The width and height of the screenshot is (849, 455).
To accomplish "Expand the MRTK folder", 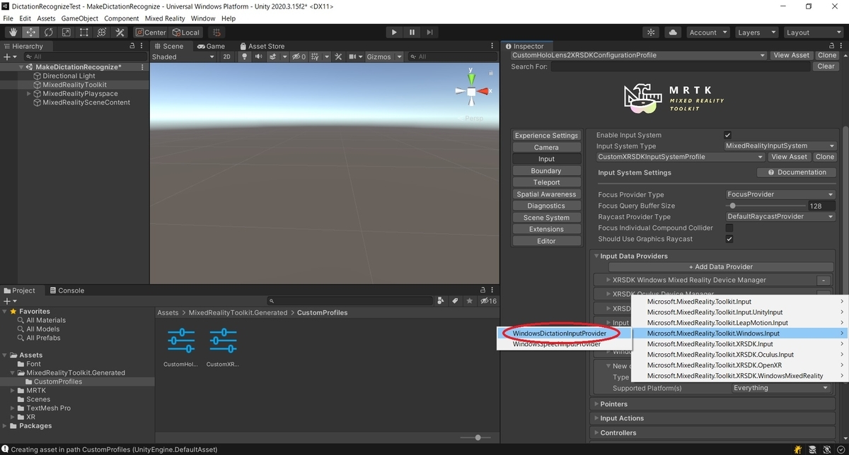I will [x=13, y=391].
